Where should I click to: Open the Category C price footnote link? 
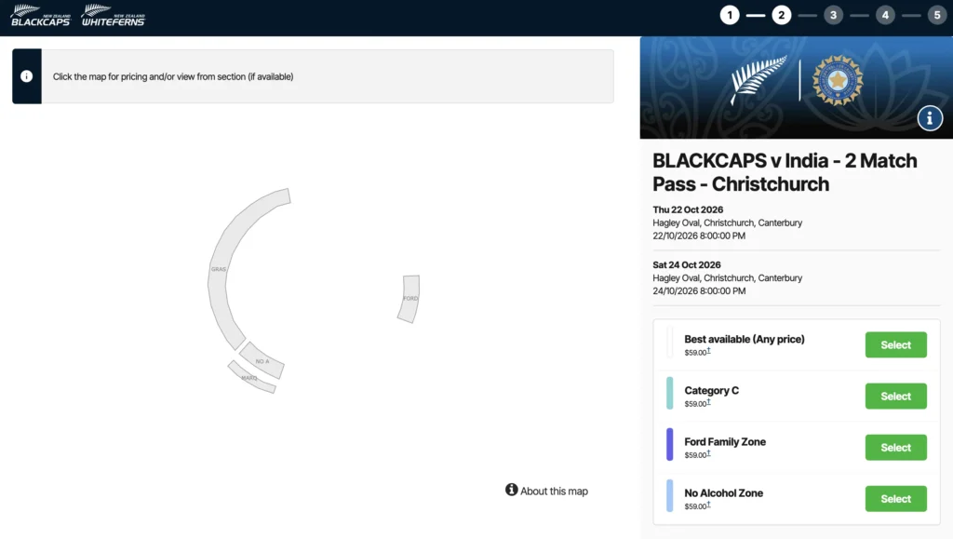pyautogui.click(x=708, y=402)
